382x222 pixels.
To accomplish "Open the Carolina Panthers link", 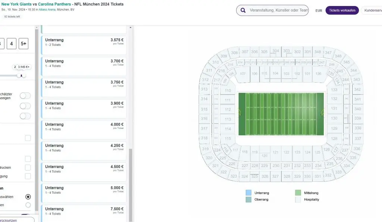I will (54, 4).
